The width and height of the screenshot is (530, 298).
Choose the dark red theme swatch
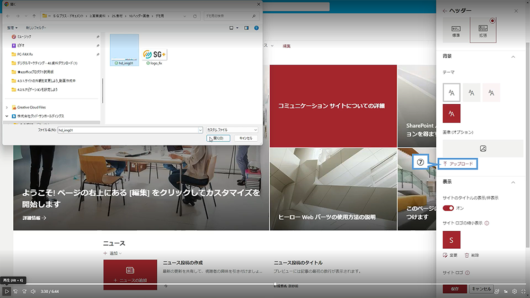pyautogui.click(x=452, y=113)
